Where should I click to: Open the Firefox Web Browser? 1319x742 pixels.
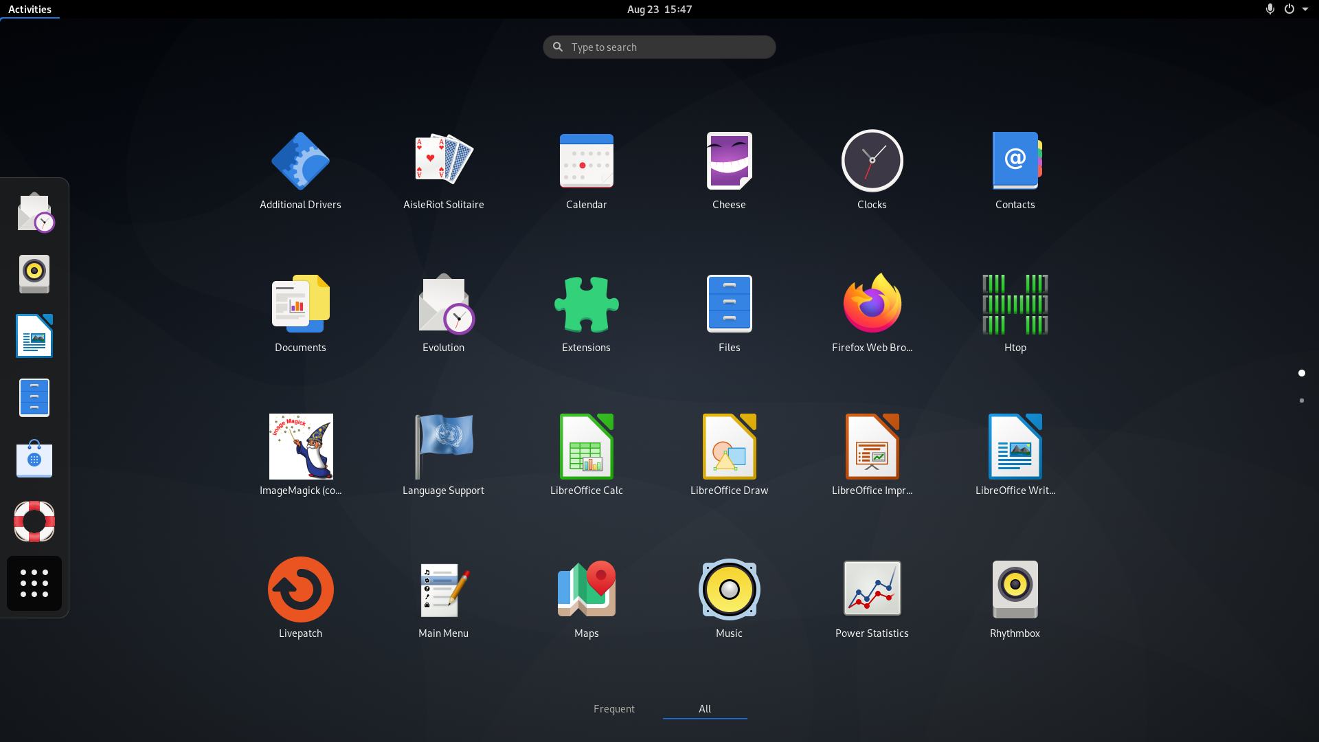click(x=871, y=304)
